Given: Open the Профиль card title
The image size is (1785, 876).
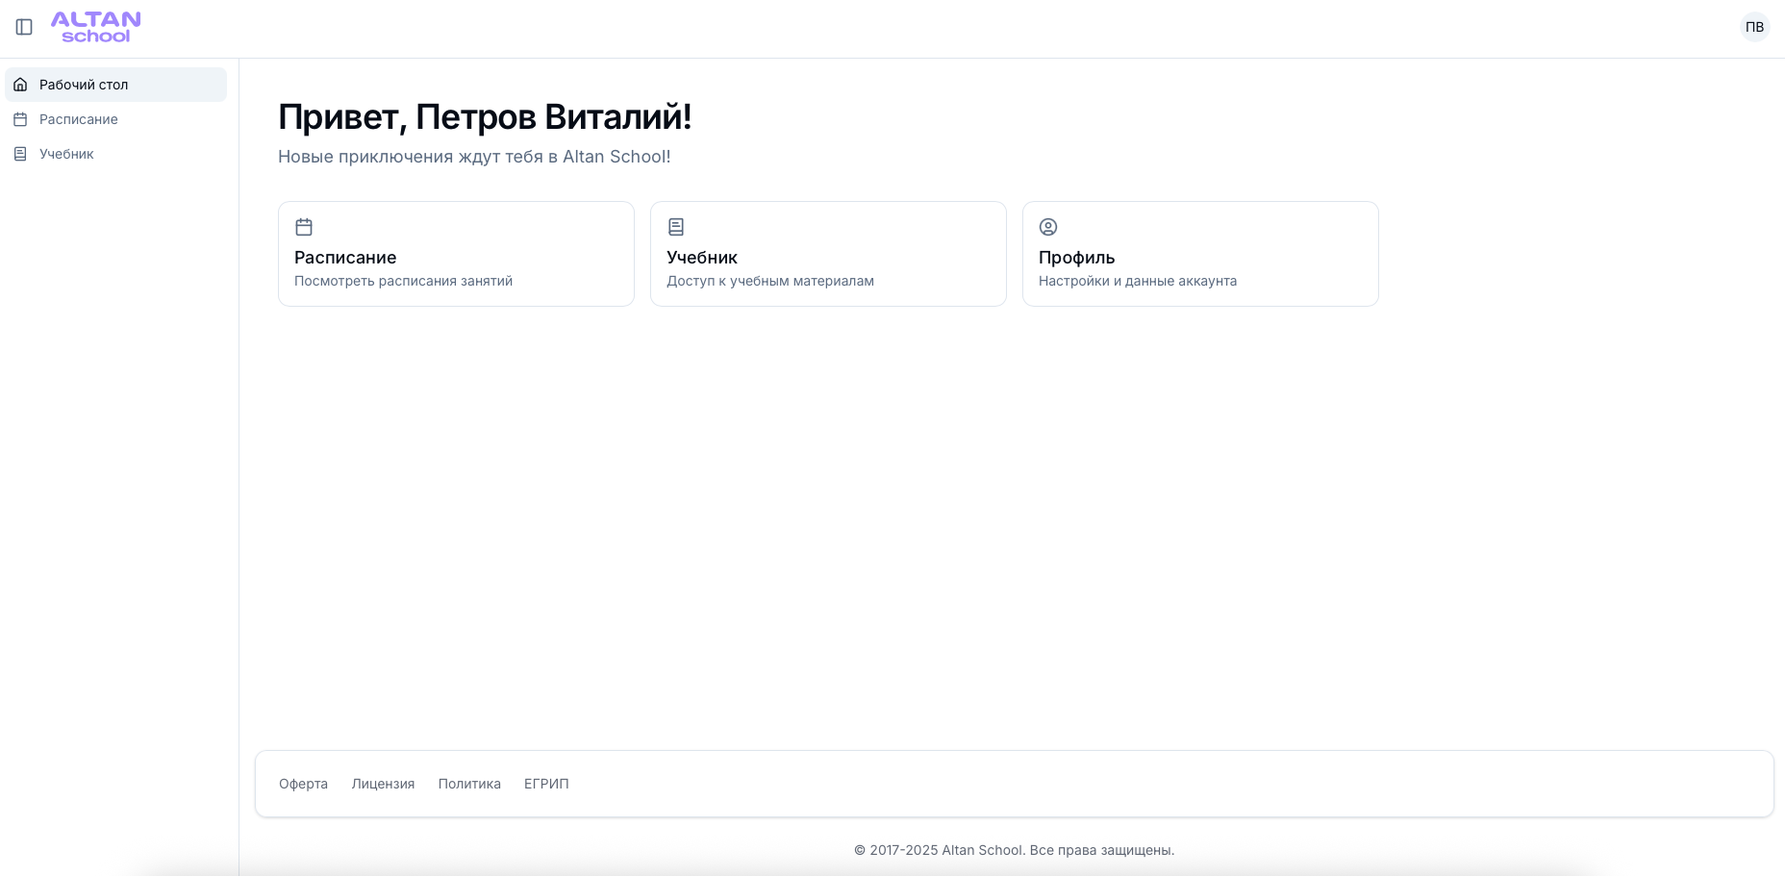Looking at the screenshot, I should [1076, 258].
